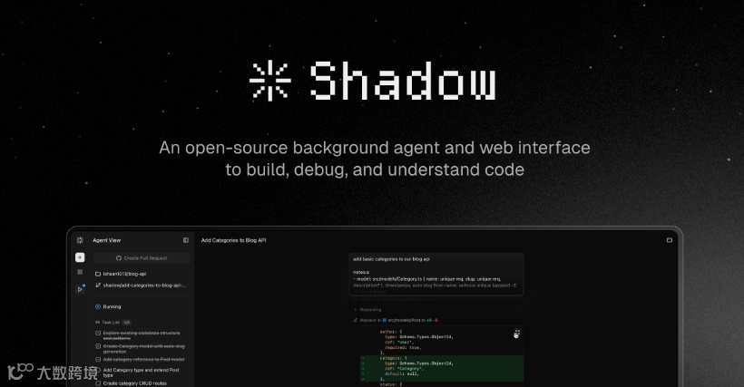This screenshot has height=387, width=744.
Task: Click the git branch icon before shadow/add-categories
Action: click(x=98, y=285)
